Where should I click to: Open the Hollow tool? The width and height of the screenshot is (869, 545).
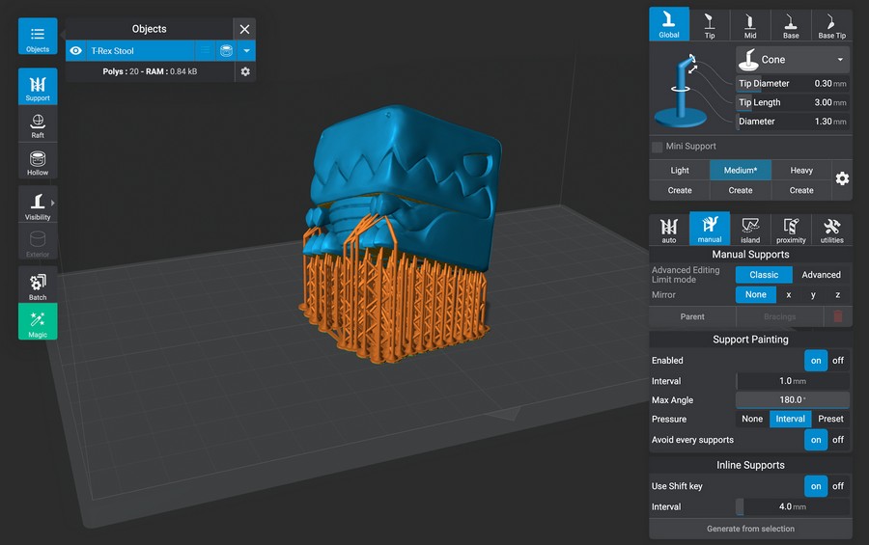(38, 161)
